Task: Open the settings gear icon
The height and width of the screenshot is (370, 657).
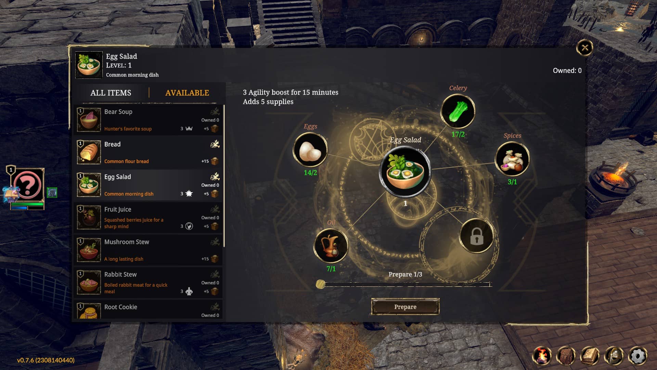Action: (x=638, y=356)
